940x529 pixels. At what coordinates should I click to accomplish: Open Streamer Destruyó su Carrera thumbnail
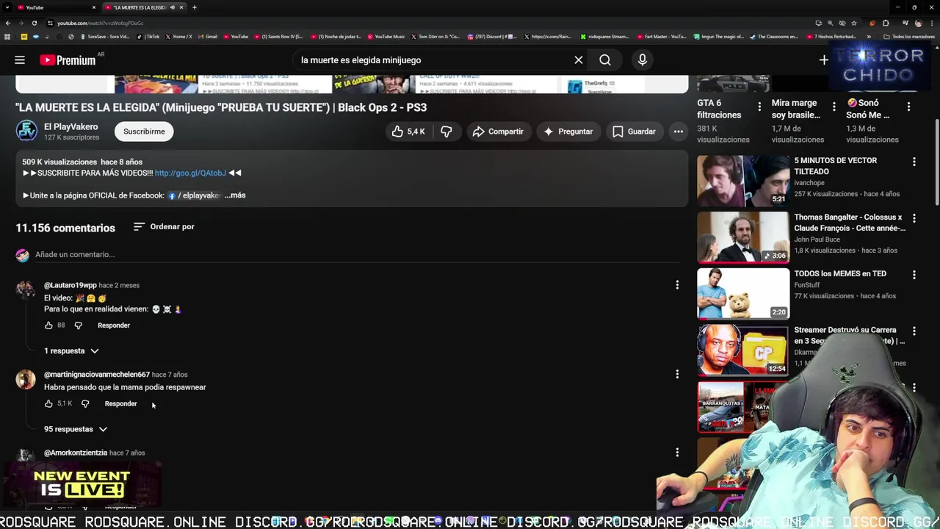coord(742,350)
